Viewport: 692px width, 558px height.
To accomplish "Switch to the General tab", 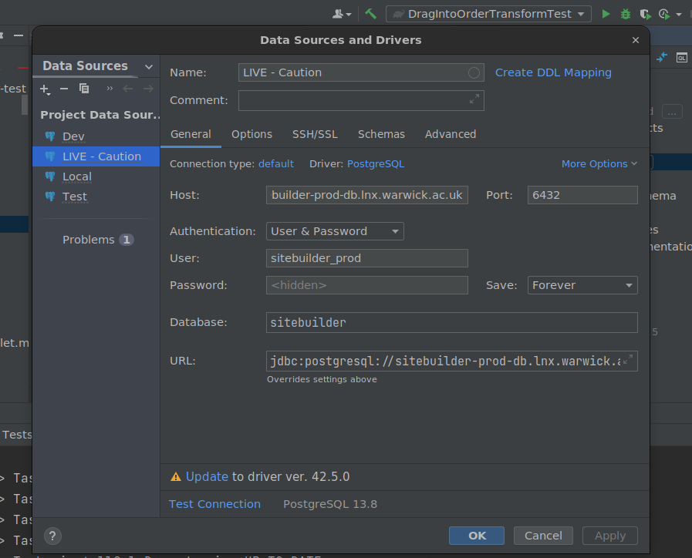I will click(191, 134).
